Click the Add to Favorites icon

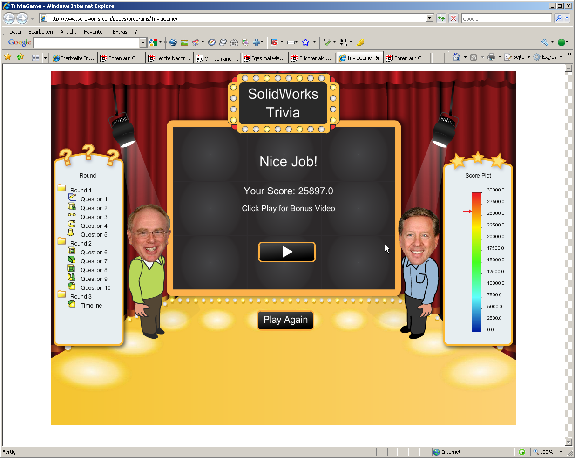[x=20, y=57]
